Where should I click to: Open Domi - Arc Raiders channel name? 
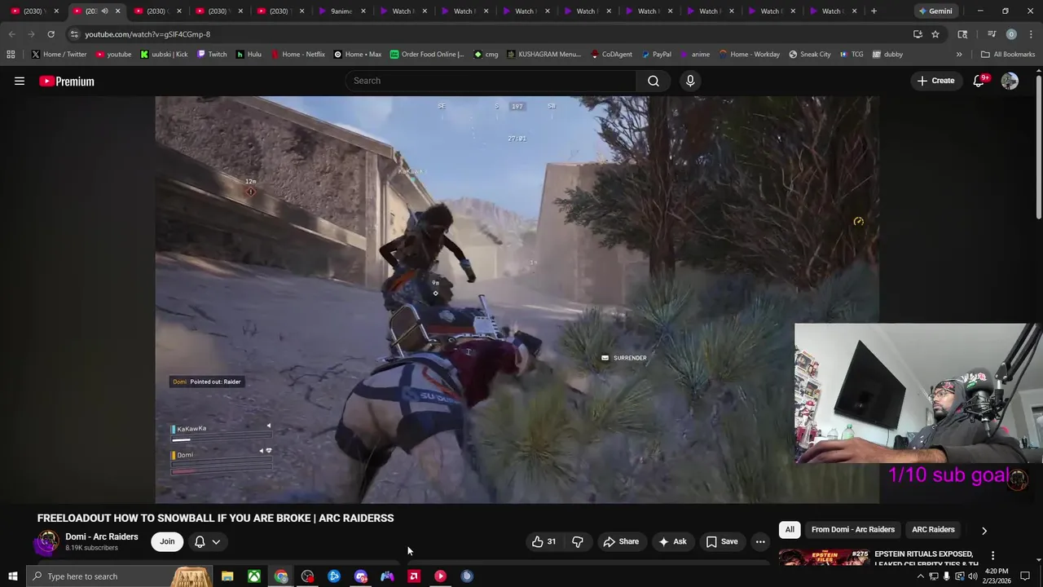pyautogui.click(x=102, y=536)
